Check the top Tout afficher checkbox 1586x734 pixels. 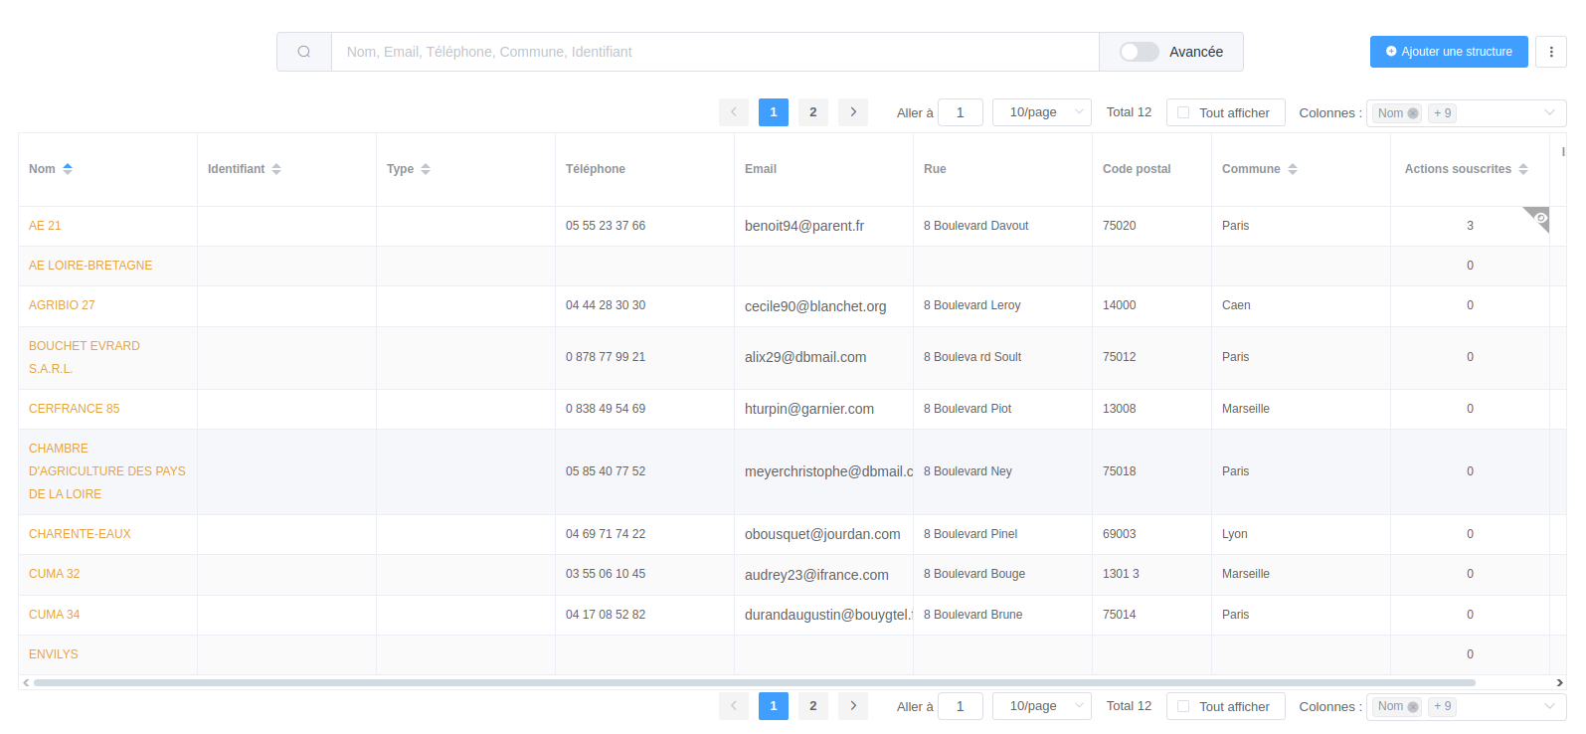coord(1183,112)
